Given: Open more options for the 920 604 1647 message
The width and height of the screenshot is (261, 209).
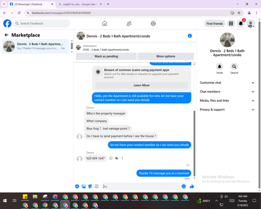Looking at the screenshot, I should [x=122, y=158].
